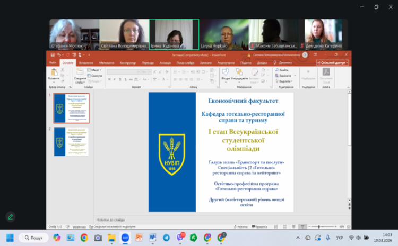The height and width of the screenshot is (246, 398).
Task: Toggle the Примітки (Comments) pane in status bar
Action: click(x=259, y=226)
